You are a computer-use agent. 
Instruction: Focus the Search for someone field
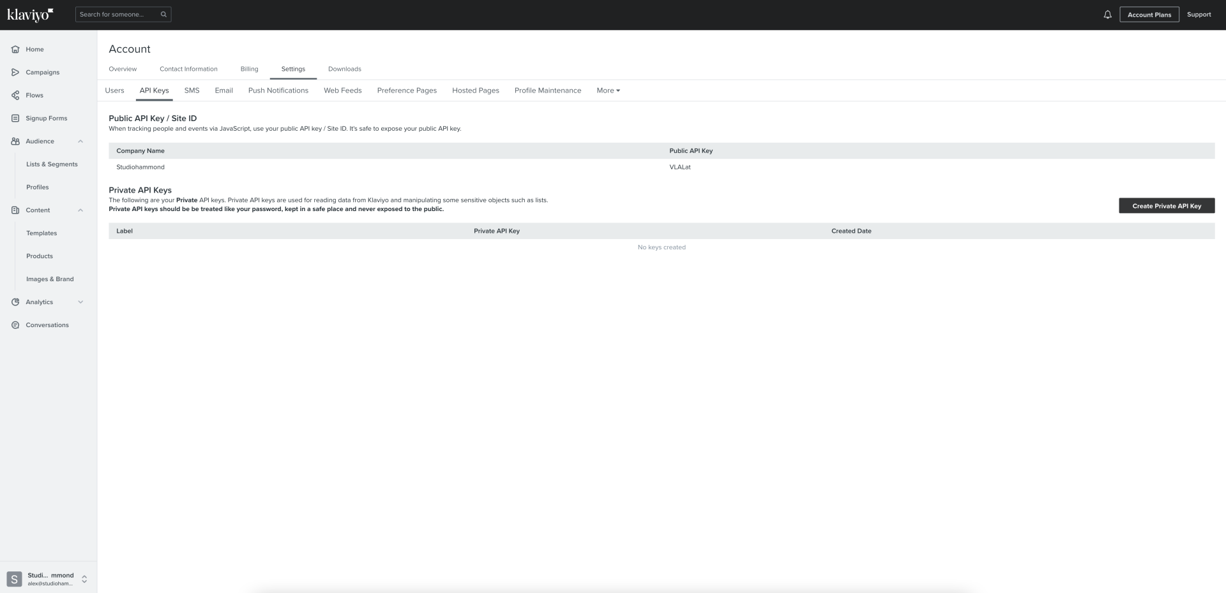[117, 14]
